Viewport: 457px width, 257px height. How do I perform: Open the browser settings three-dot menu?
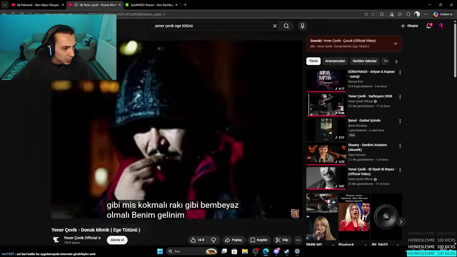(x=425, y=14)
